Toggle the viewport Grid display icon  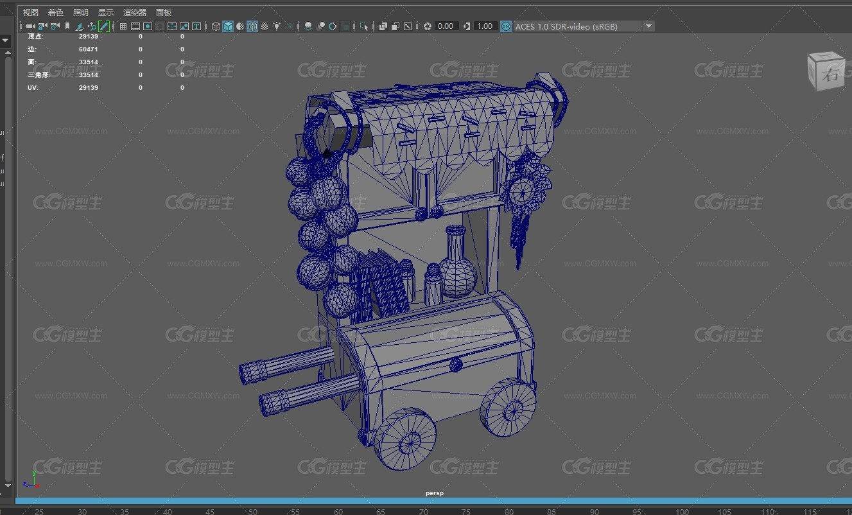point(123,26)
